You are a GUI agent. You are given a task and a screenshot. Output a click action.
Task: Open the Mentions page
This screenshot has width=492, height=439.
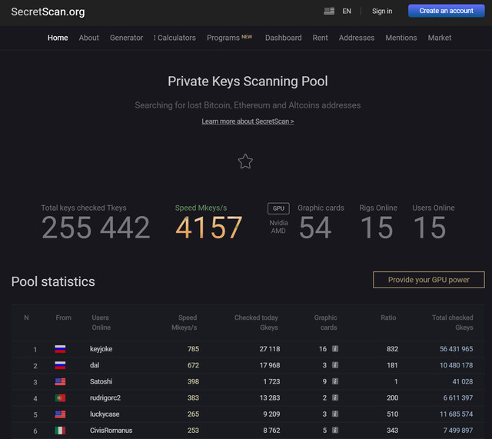pyautogui.click(x=401, y=38)
